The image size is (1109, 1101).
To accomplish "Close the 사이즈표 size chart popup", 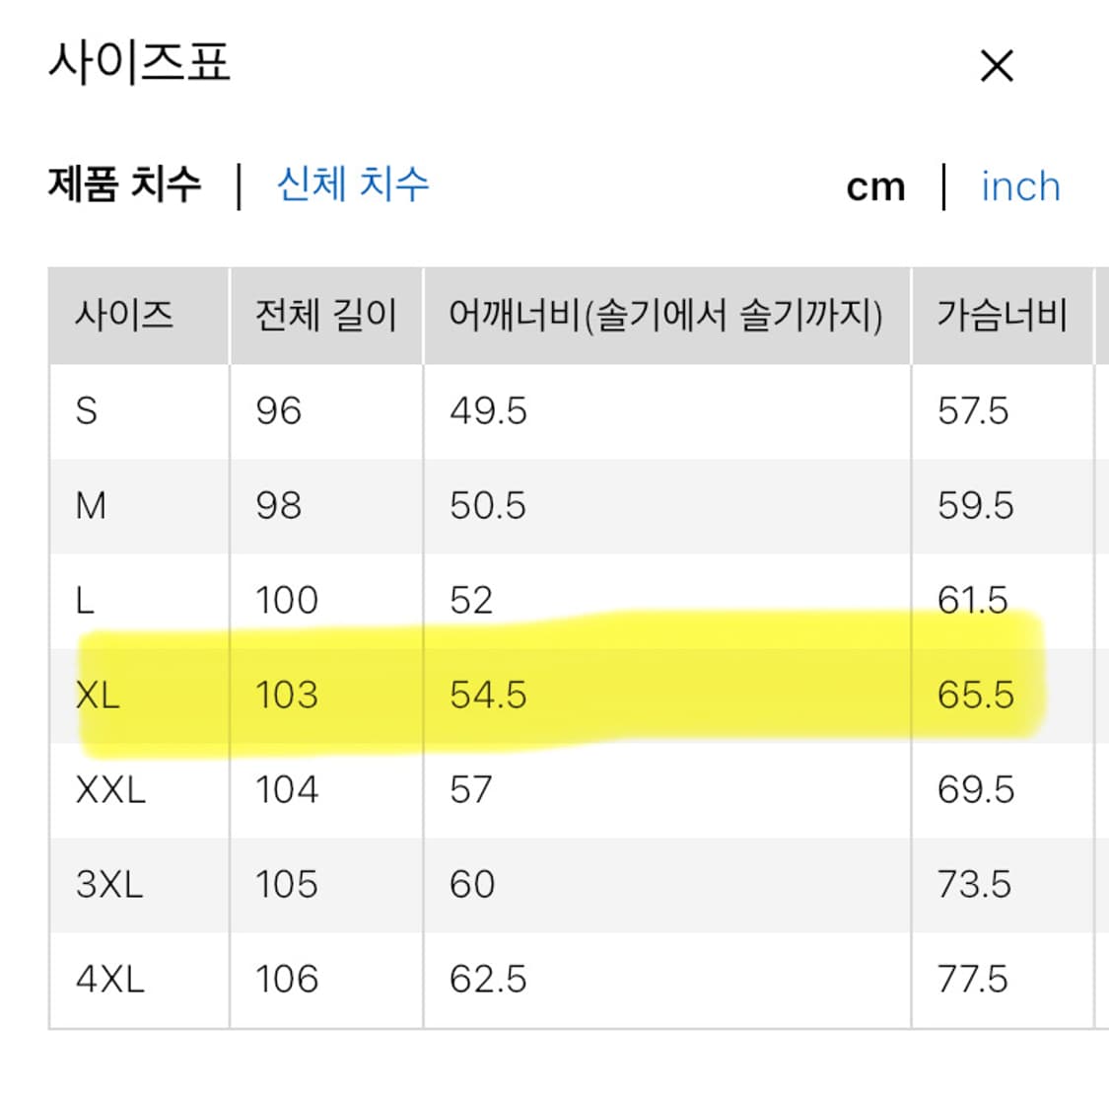I will pyautogui.click(x=998, y=65).
